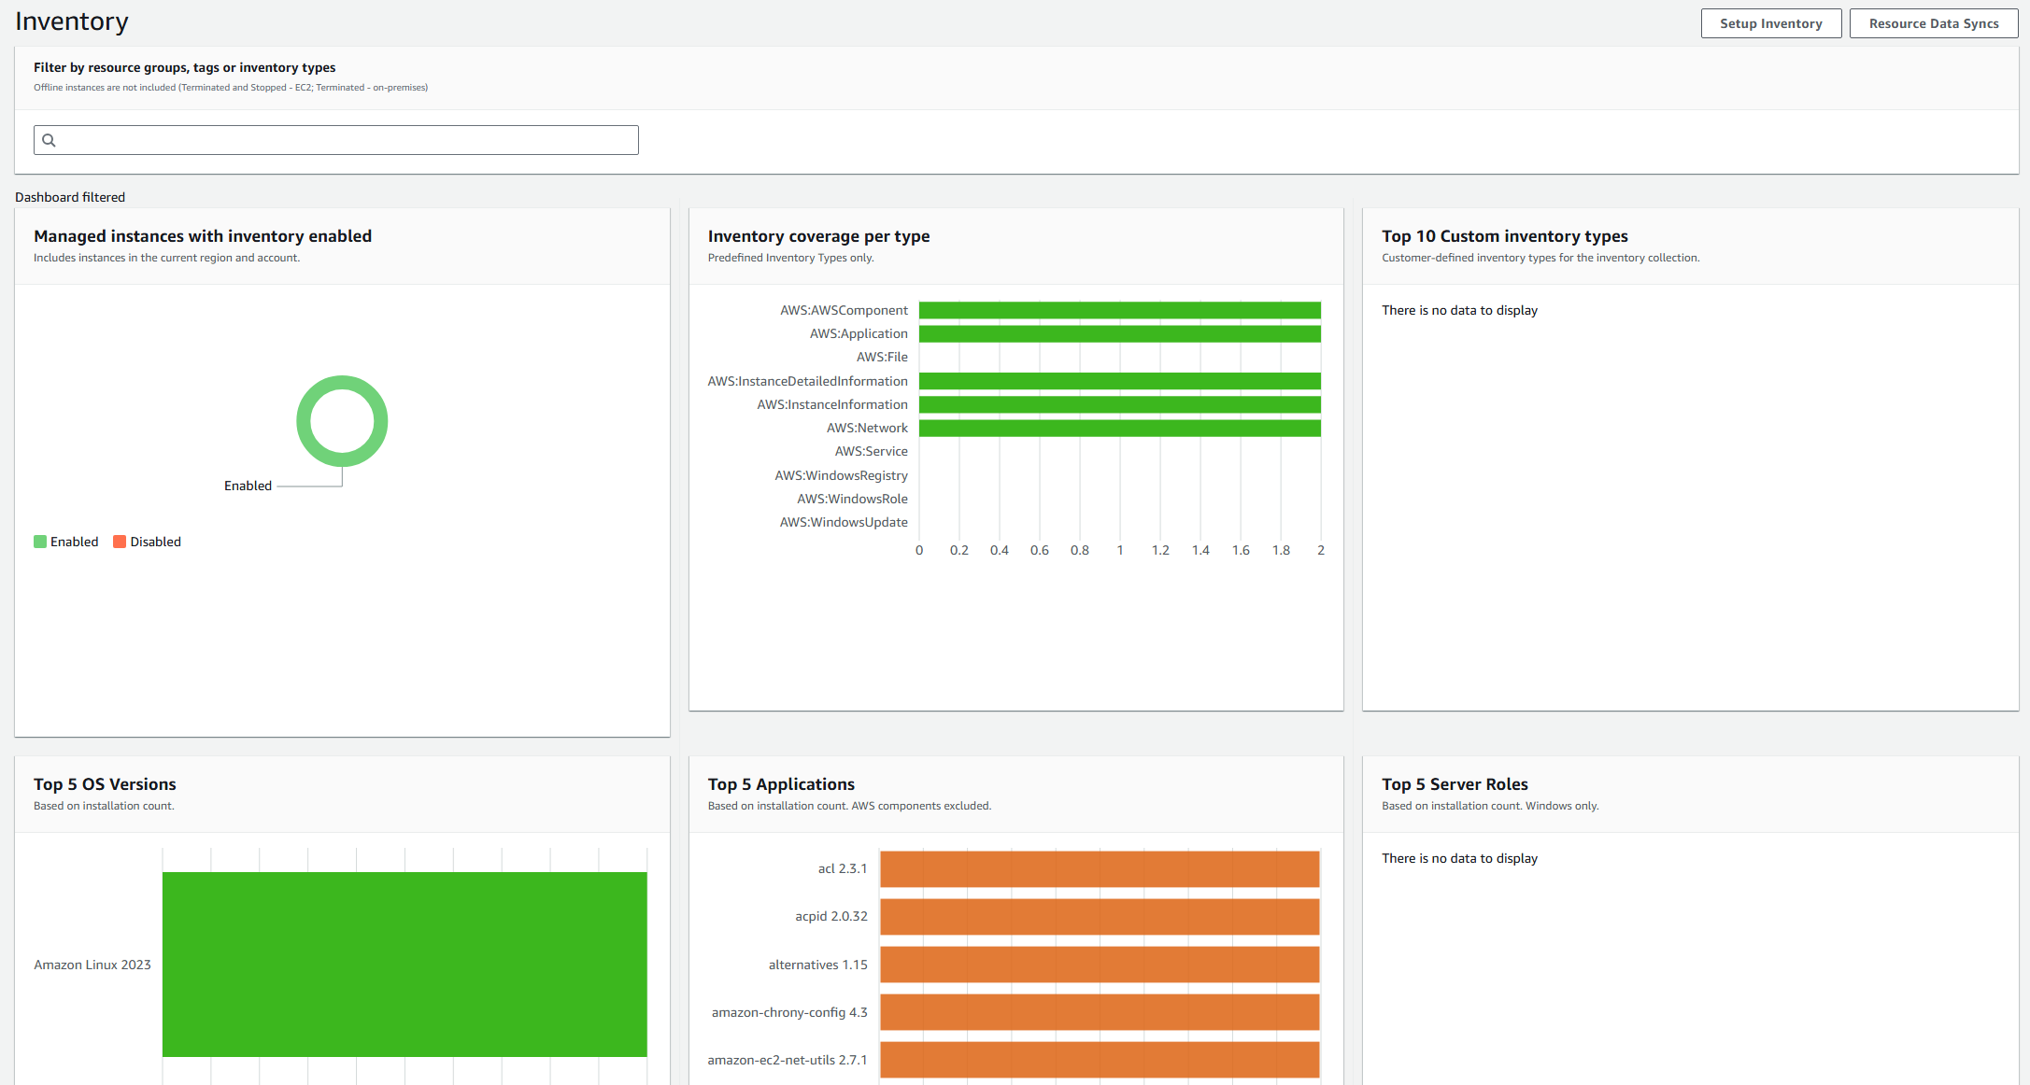
Task: Click the search magnifier icon
Action: [50, 140]
